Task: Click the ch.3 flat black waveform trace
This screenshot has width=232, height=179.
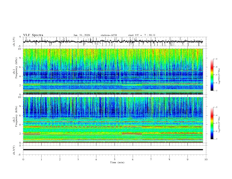Action: [x=113, y=150]
